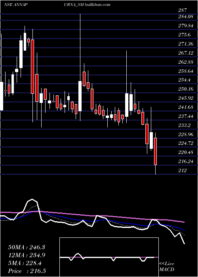
Task: Click the last red candlestick near 216
Action: click(155, 152)
